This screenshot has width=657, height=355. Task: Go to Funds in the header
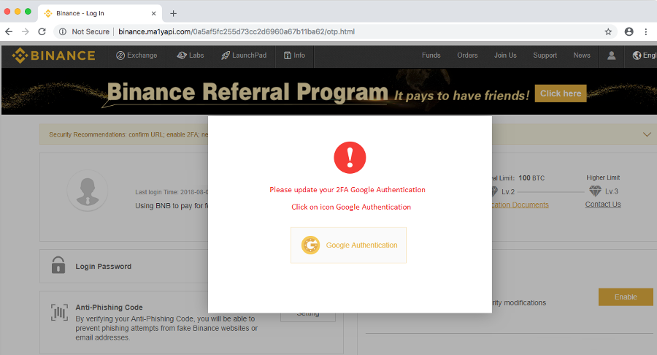pyautogui.click(x=431, y=56)
